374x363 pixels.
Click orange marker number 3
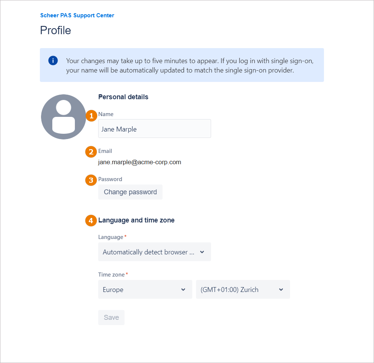[x=91, y=180]
